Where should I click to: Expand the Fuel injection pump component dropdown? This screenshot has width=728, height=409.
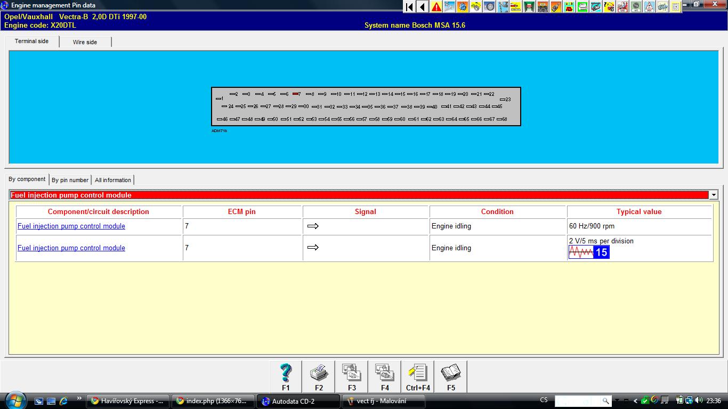coord(713,195)
